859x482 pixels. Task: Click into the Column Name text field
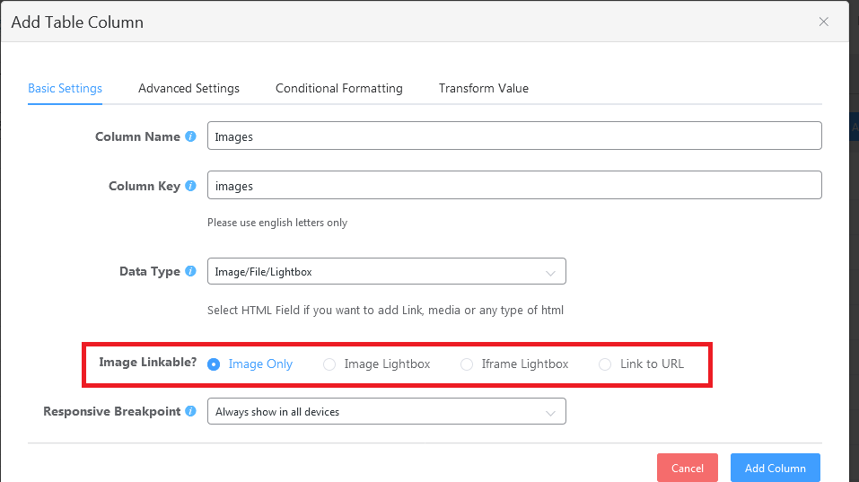coord(513,136)
